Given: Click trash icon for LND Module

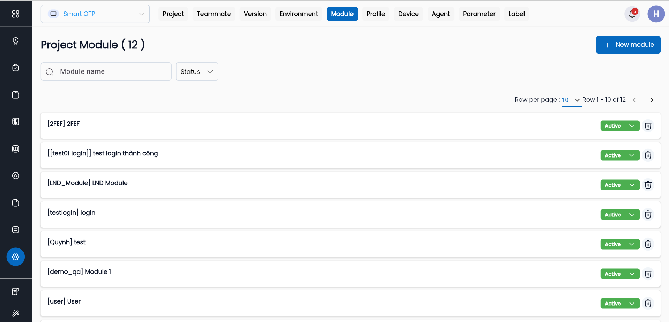Looking at the screenshot, I should click(648, 185).
